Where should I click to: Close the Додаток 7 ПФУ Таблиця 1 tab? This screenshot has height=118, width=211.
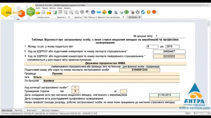[x=123, y=17]
